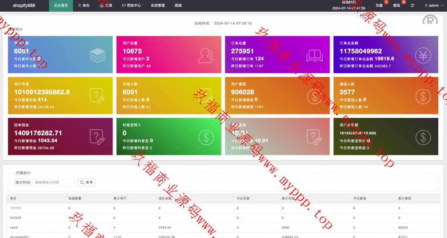Viewport: 447px width, 238px height.
Task: Click the user silhouette icon on 用户总量 card
Action: [x=206, y=55]
